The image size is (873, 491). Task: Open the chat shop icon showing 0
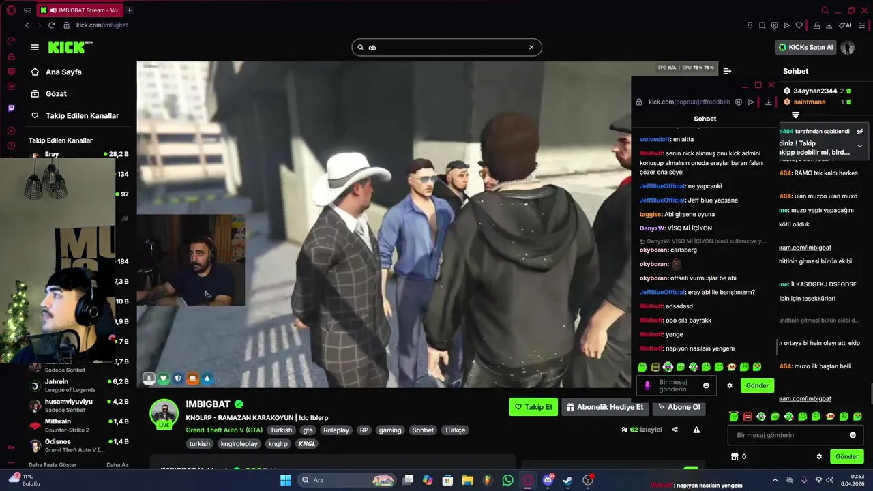(x=739, y=456)
